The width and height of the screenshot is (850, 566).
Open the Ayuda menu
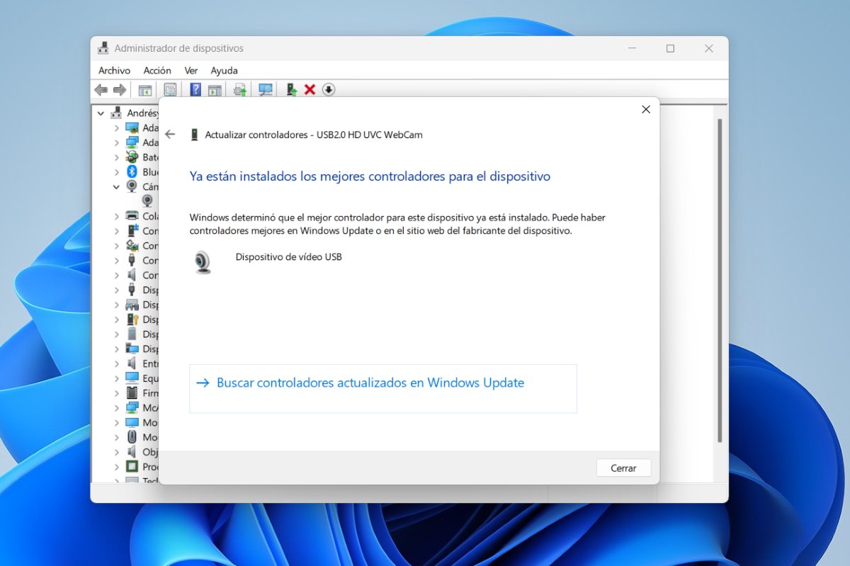224,71
